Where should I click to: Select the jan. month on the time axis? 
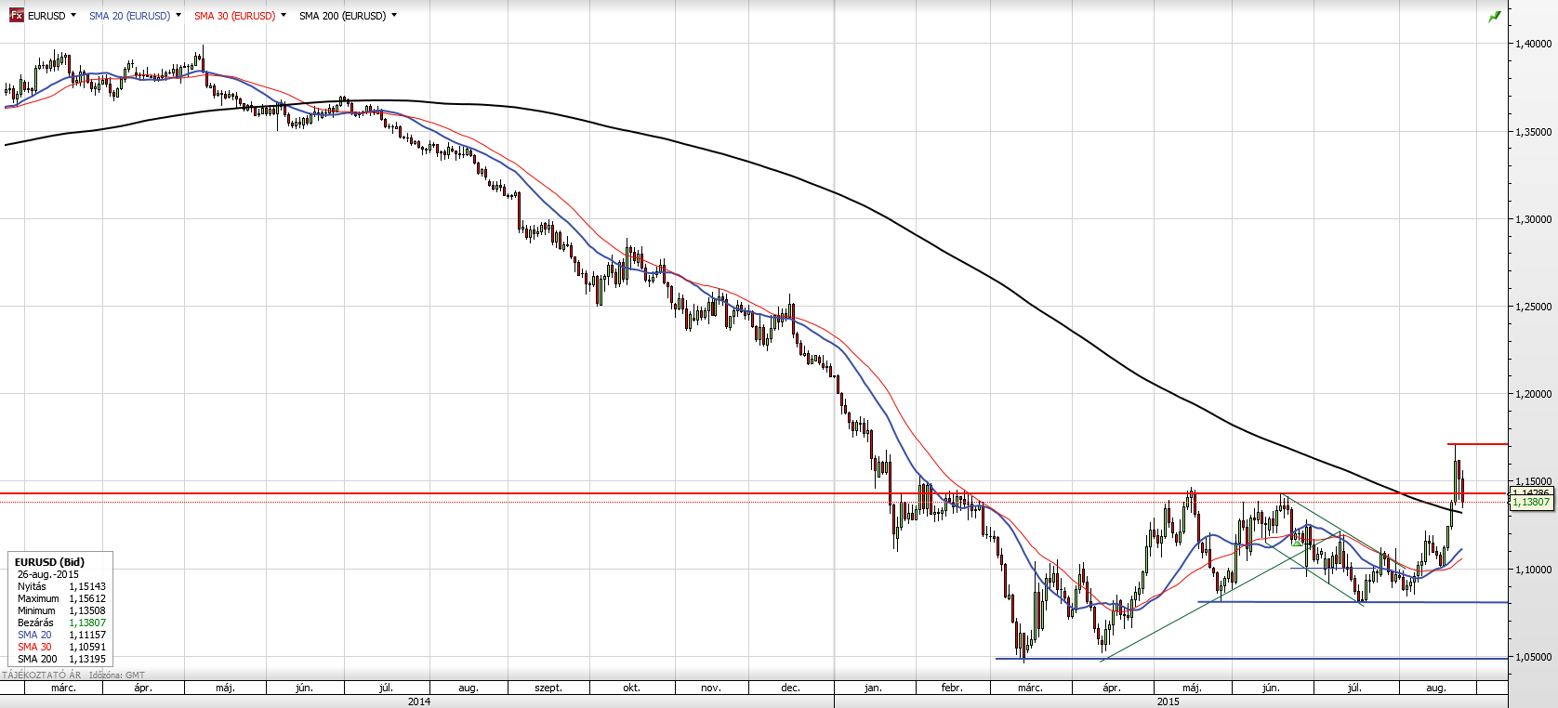tap(873, 688)
